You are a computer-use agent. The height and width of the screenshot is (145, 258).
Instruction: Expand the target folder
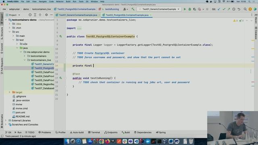pos(10,92)
